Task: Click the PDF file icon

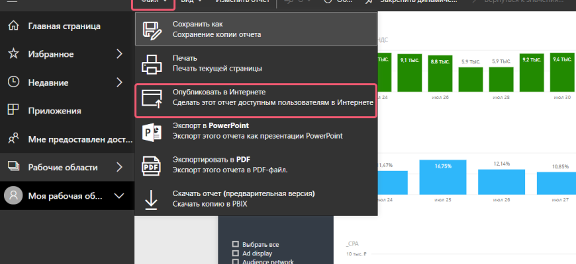Action: (x=152, y=166)
